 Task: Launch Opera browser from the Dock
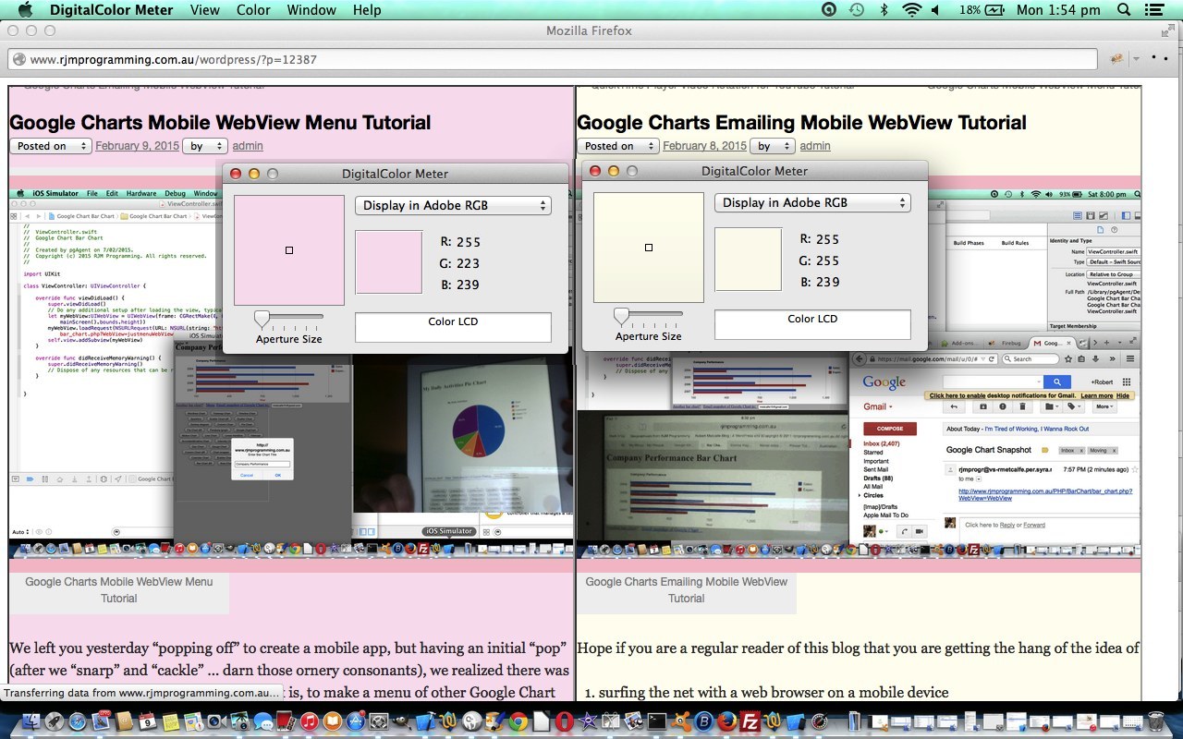[x=564, y=721]
